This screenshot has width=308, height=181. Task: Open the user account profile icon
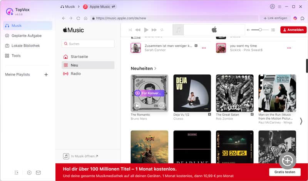273,7
